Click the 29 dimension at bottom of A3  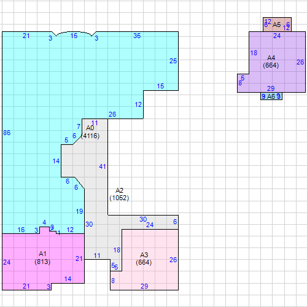pos(144,286)
